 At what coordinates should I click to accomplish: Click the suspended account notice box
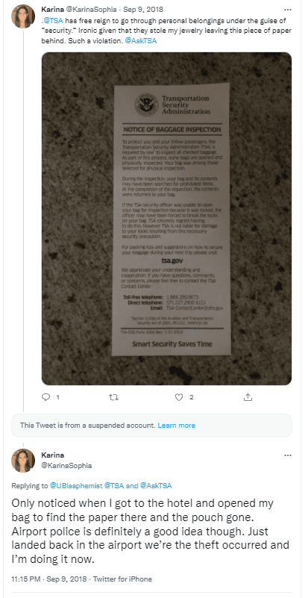point(151,426)
